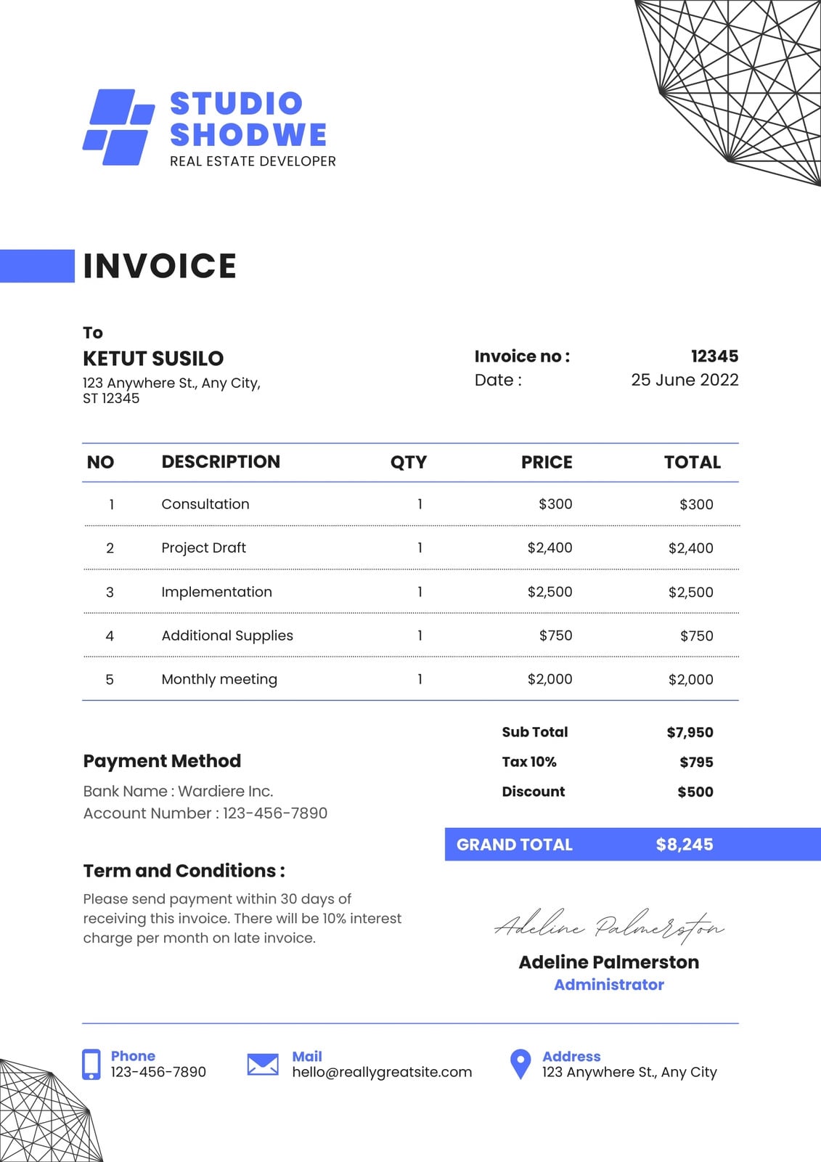Select the date 25 June 2022

(685, 380)
